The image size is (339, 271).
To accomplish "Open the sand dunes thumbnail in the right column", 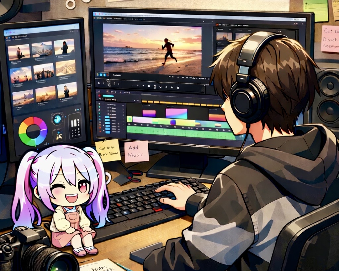I will pyautogui.click(x=66, y=68).
